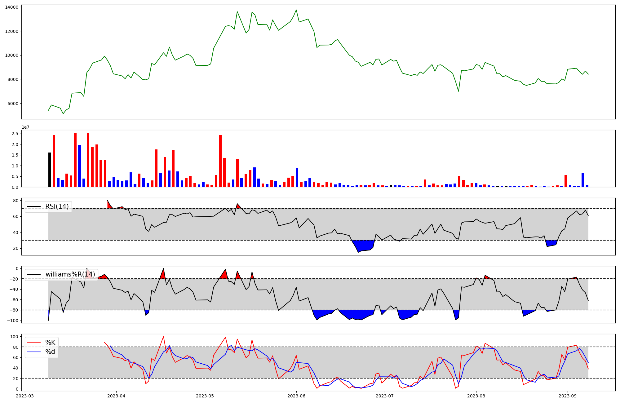Select the %d legend entry text
620x403 pixels.
click(x=50, y=352)
